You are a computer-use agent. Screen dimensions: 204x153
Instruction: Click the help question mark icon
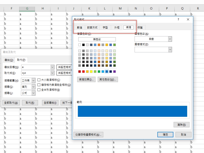(x=178, y=19)
